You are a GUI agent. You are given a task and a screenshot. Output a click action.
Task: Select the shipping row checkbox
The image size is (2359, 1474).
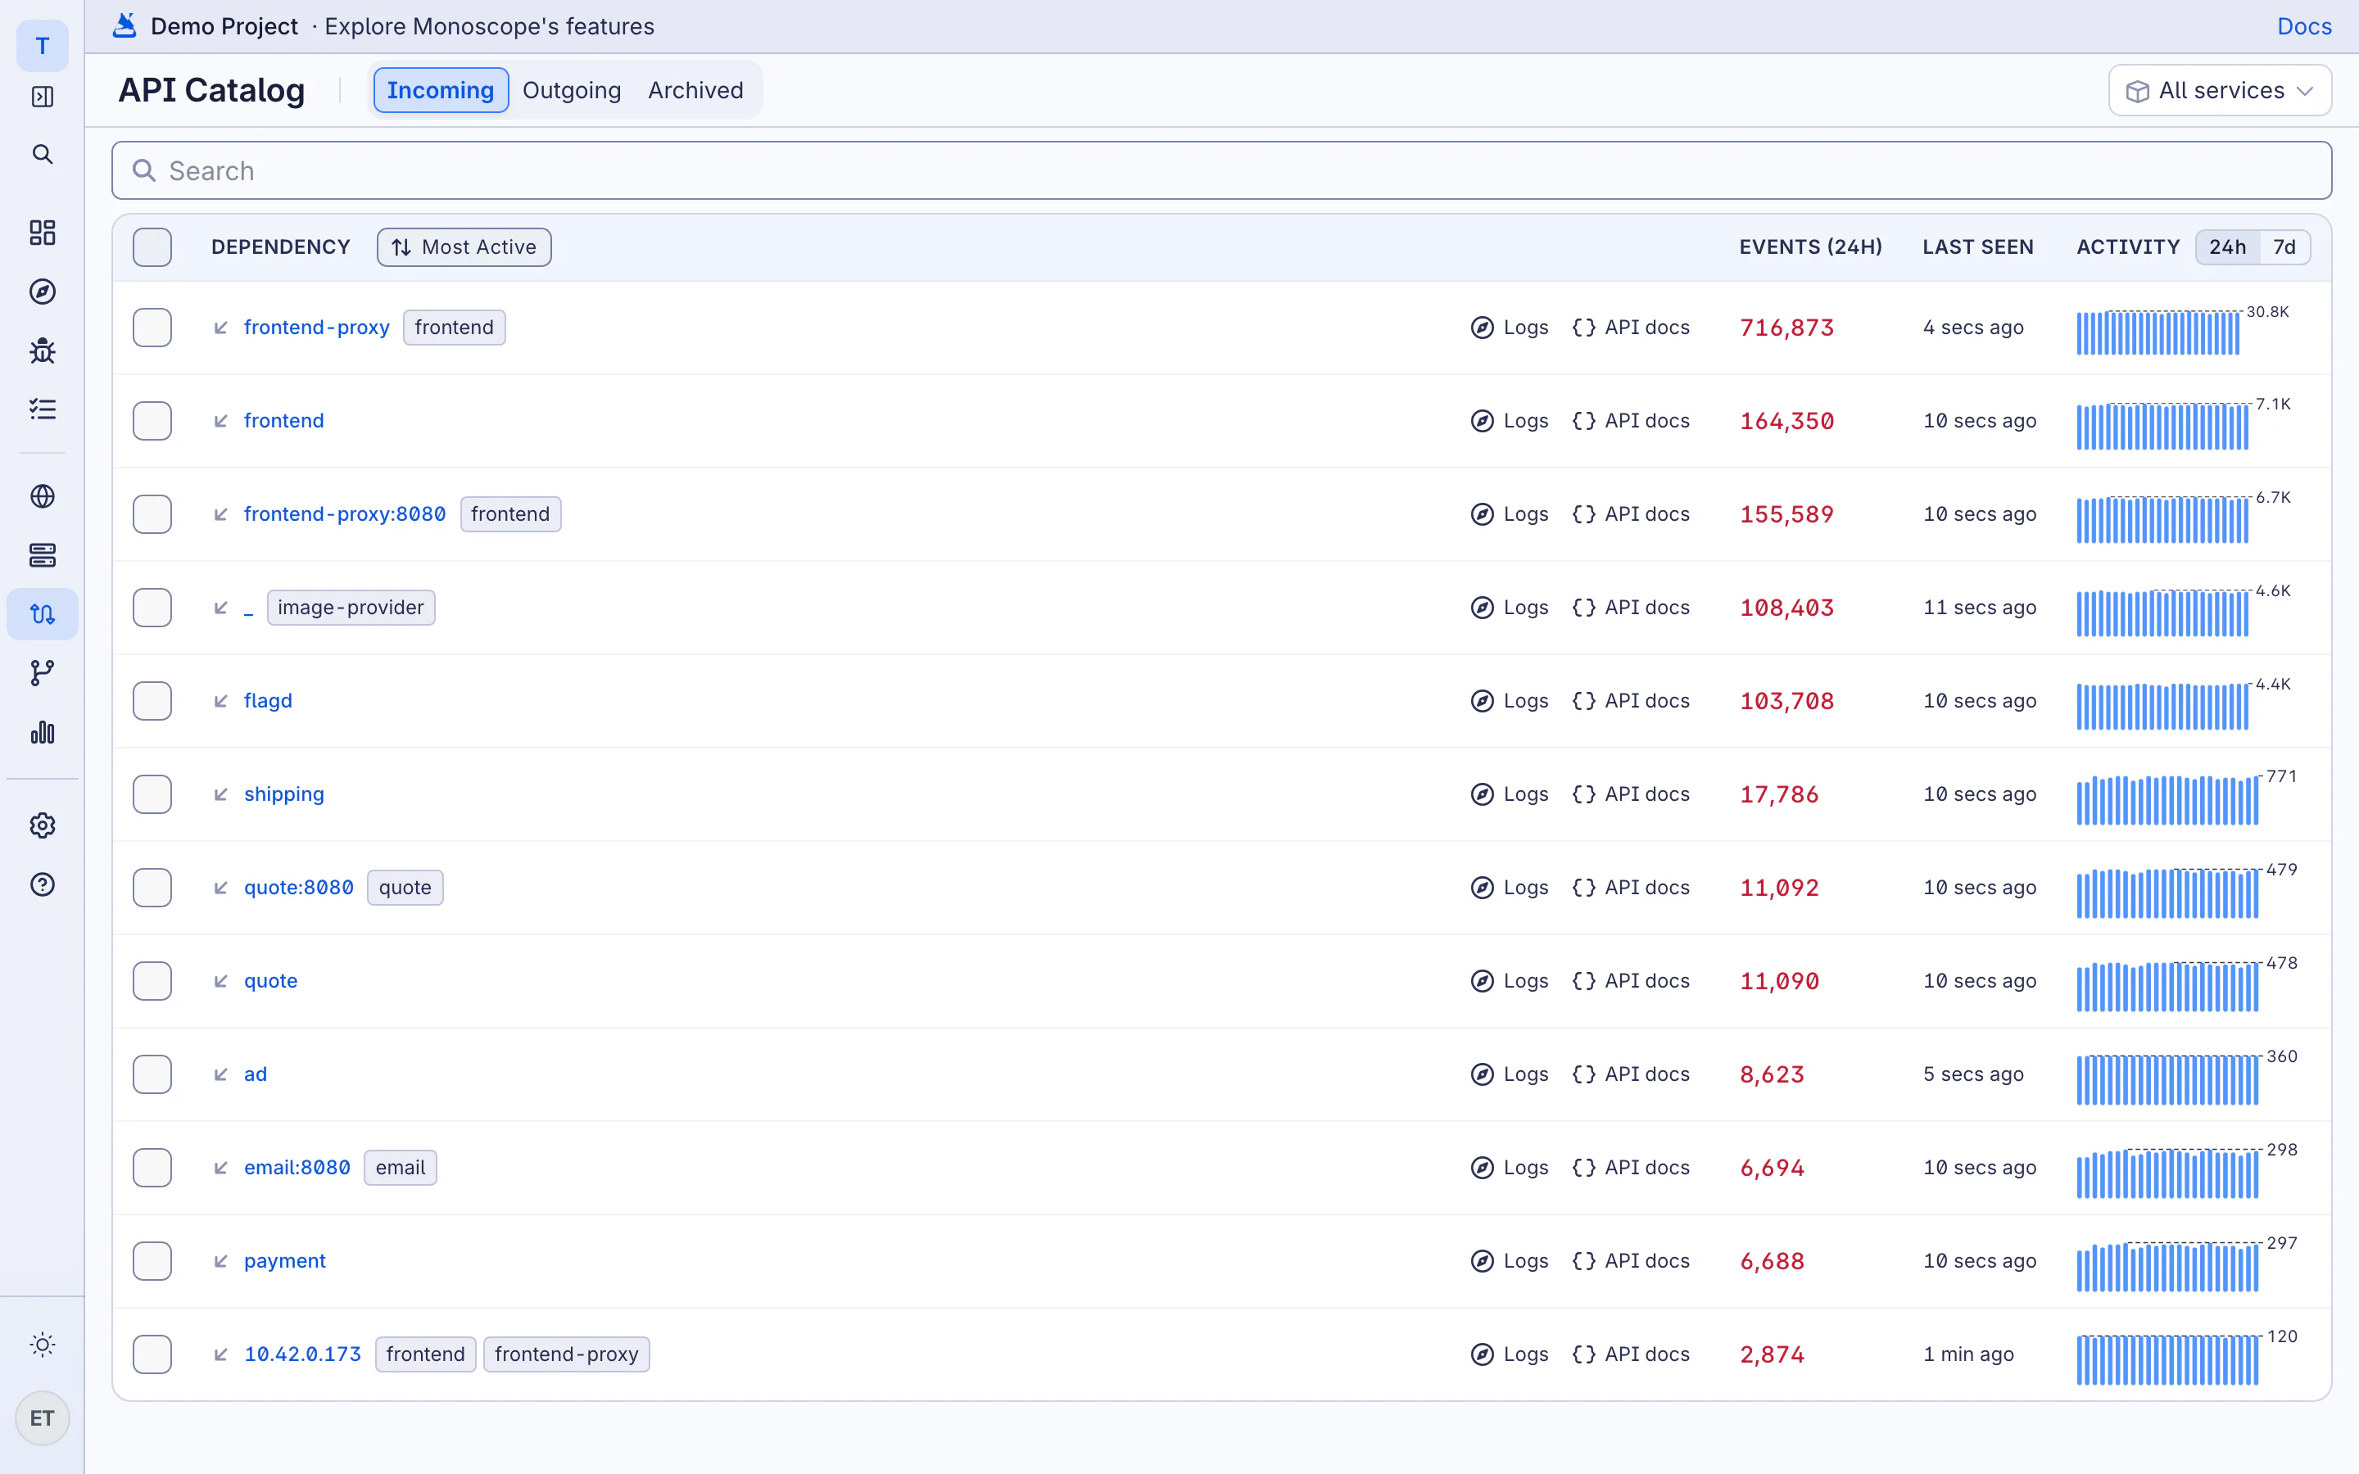152,794
